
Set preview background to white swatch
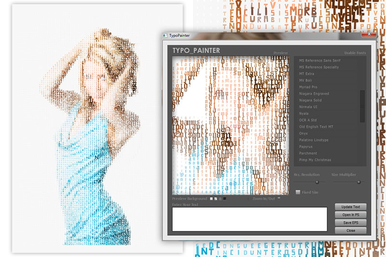(211, 198)
